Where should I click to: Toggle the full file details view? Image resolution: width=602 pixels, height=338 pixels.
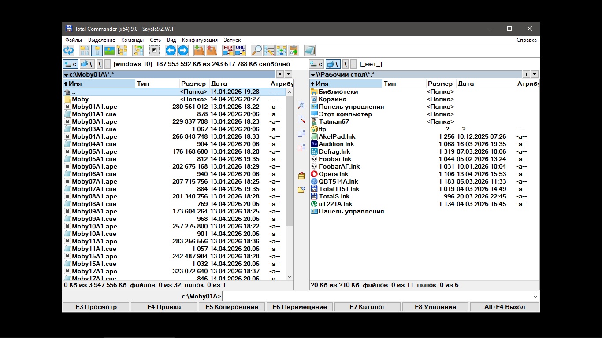coord(97,51)
